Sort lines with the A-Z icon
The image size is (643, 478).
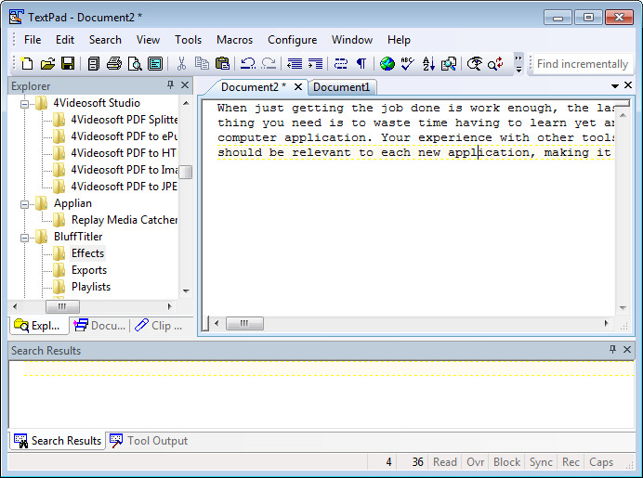click(x=428, y=63)
